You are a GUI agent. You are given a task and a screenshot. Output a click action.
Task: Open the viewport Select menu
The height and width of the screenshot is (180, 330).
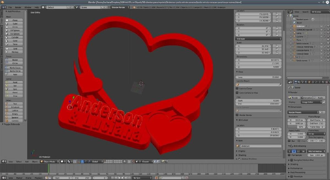(19, 162)
